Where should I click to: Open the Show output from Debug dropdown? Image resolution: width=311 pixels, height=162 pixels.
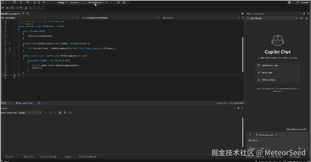30,113
